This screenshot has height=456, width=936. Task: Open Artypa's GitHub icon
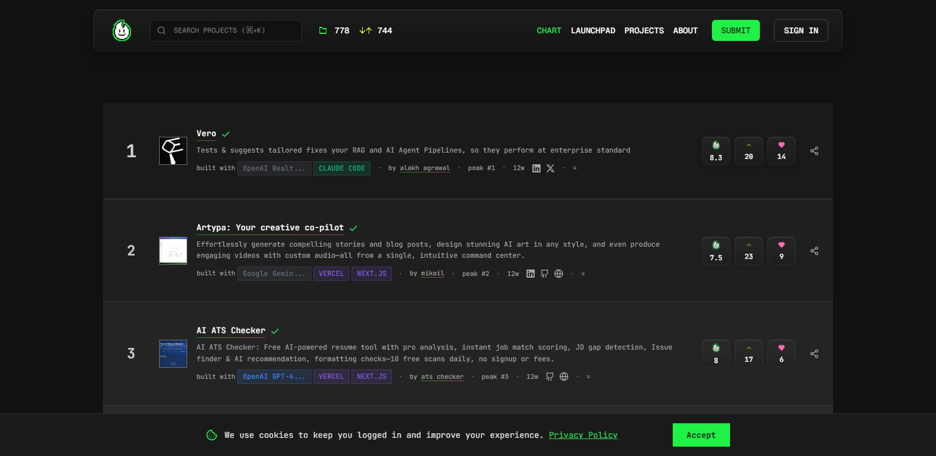point(545,274)
